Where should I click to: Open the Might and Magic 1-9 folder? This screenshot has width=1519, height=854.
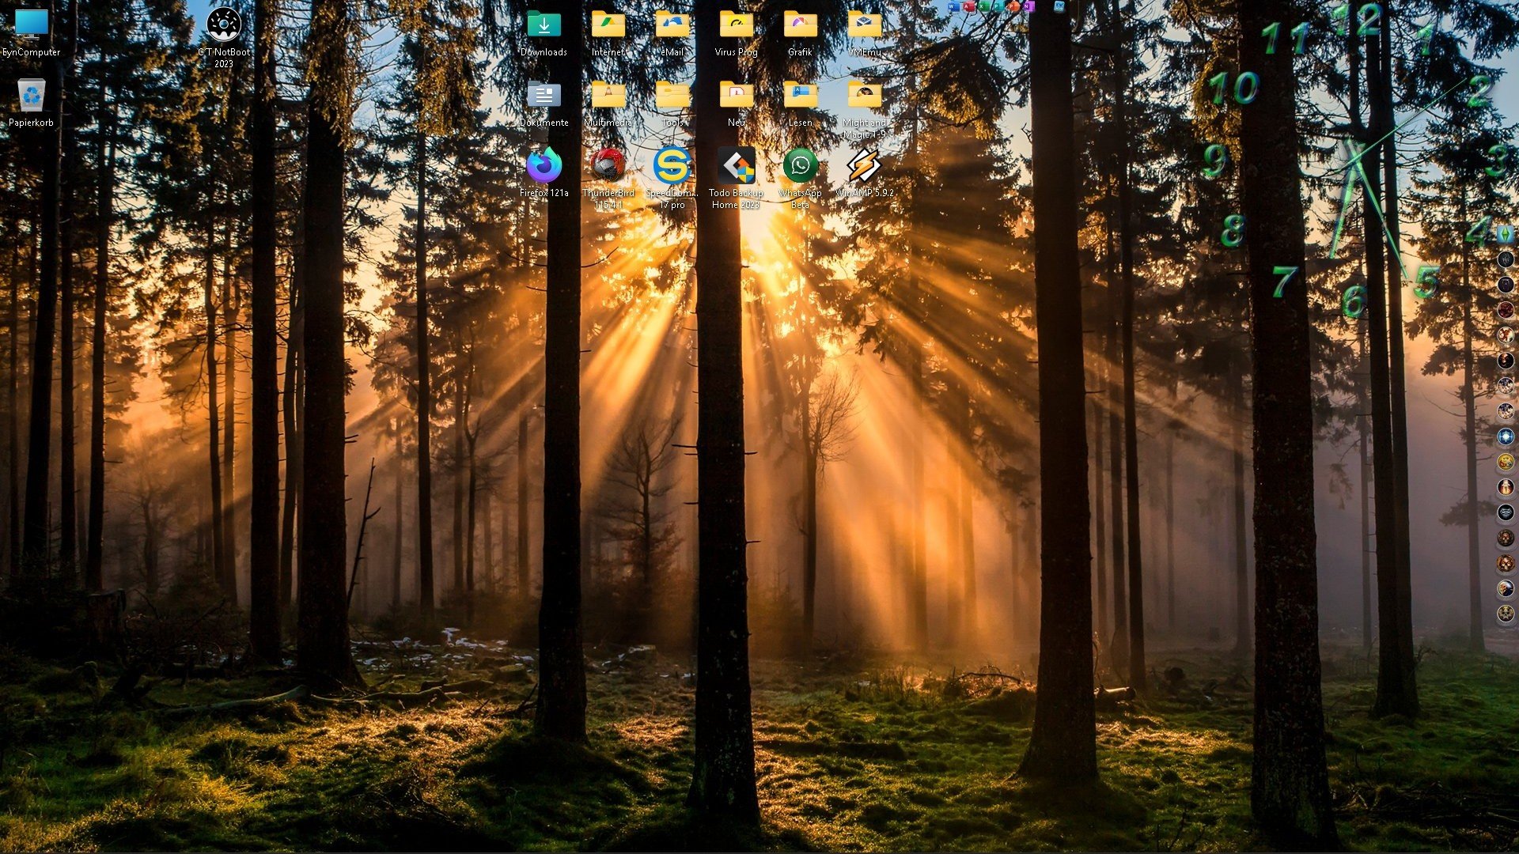point(864,96)
